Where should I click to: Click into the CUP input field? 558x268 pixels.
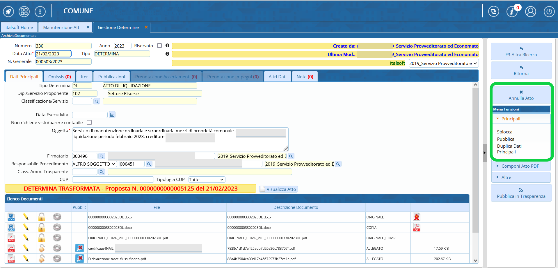pos(113,180)
